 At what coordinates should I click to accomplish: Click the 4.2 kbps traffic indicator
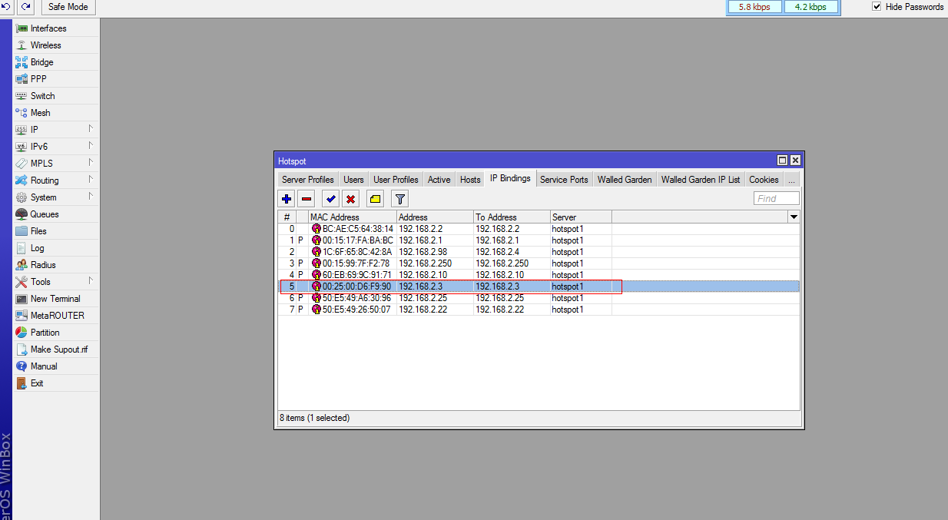pyautogui.click(x=810, y=7)
